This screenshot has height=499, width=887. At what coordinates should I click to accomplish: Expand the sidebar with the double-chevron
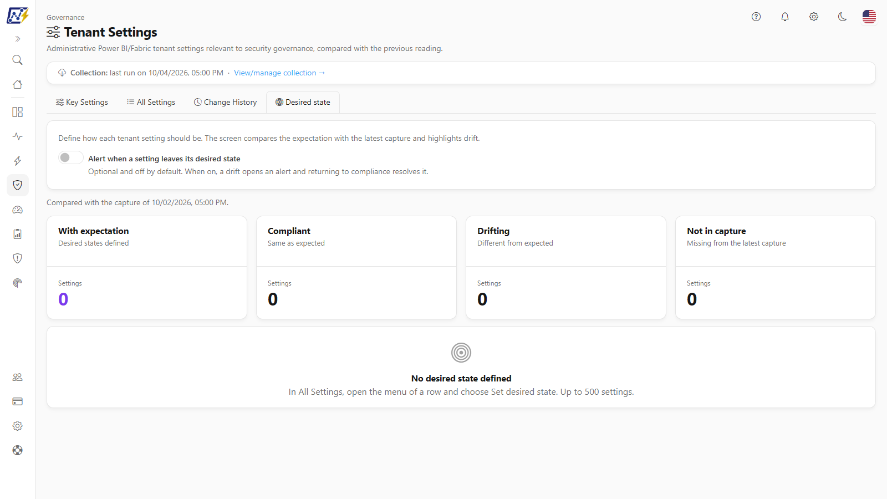click(18, 39)
